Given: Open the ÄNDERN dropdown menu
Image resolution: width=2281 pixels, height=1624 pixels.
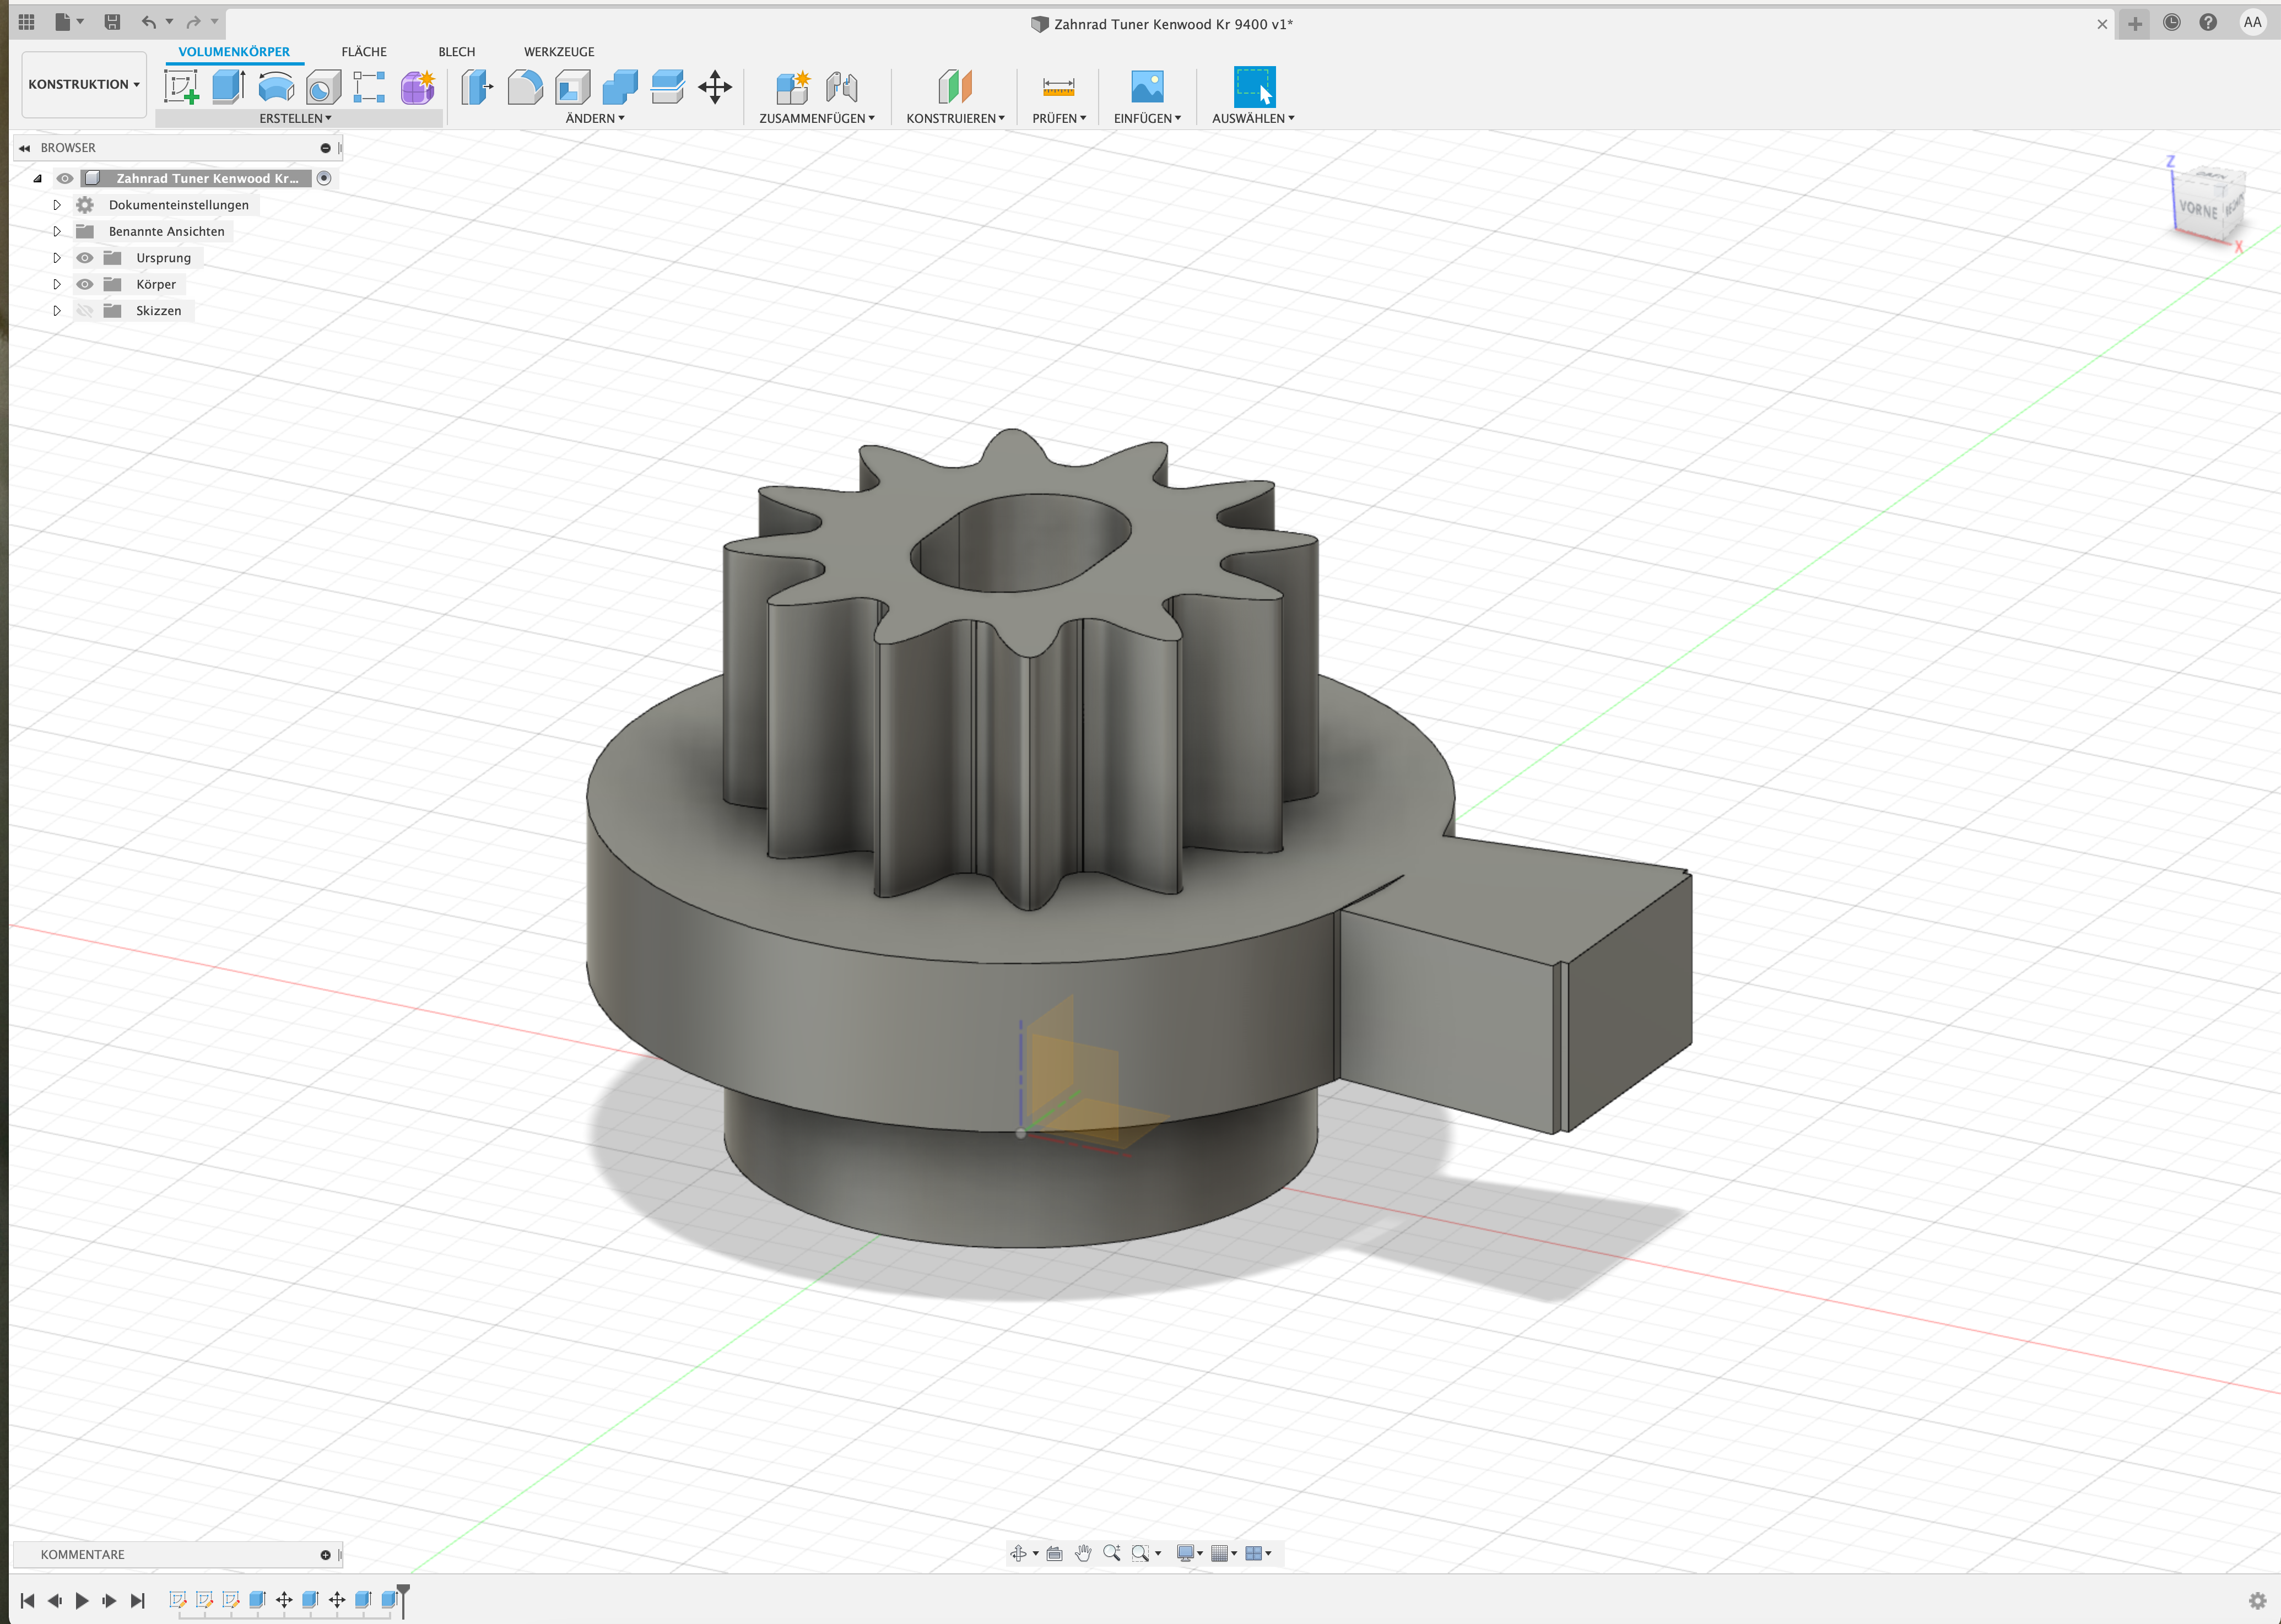Looking at the screenshot, I should (x=595, y=118).
